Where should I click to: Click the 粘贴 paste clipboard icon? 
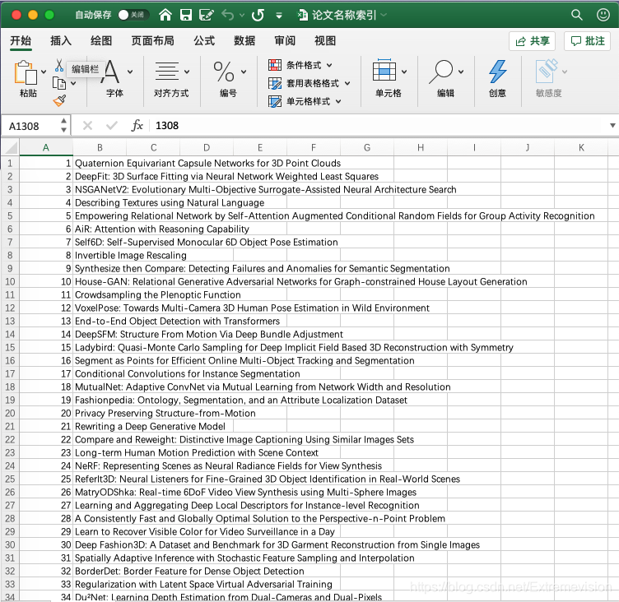[x=26, y=72]
